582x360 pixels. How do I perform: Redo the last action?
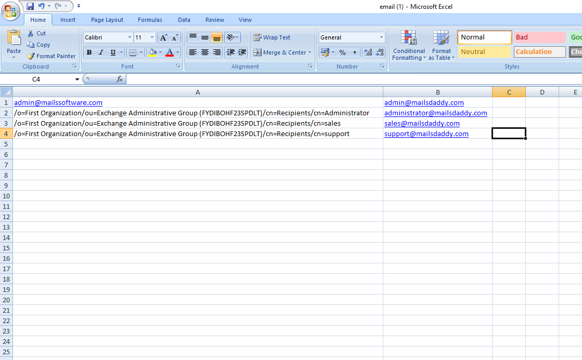pyautogui.click(x=58, y=6)
